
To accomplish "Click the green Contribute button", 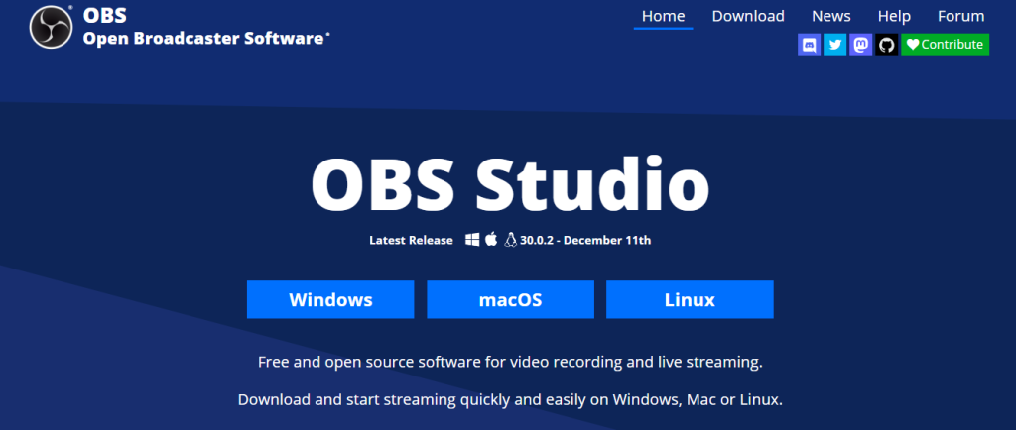I will pos(945,45).
